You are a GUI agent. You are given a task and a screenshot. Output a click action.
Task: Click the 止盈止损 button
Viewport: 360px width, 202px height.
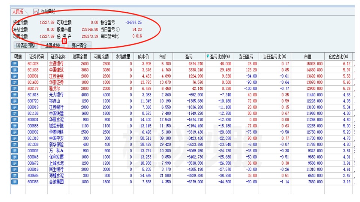coord(52,45)
